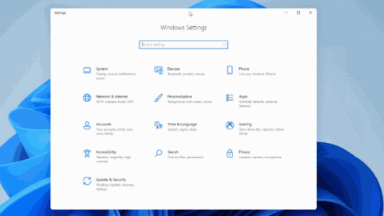Minimize the Settings window

click(x=286, y=13)
